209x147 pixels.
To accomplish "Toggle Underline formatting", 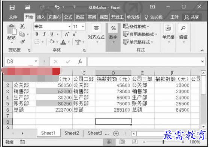I will point(52,34).
